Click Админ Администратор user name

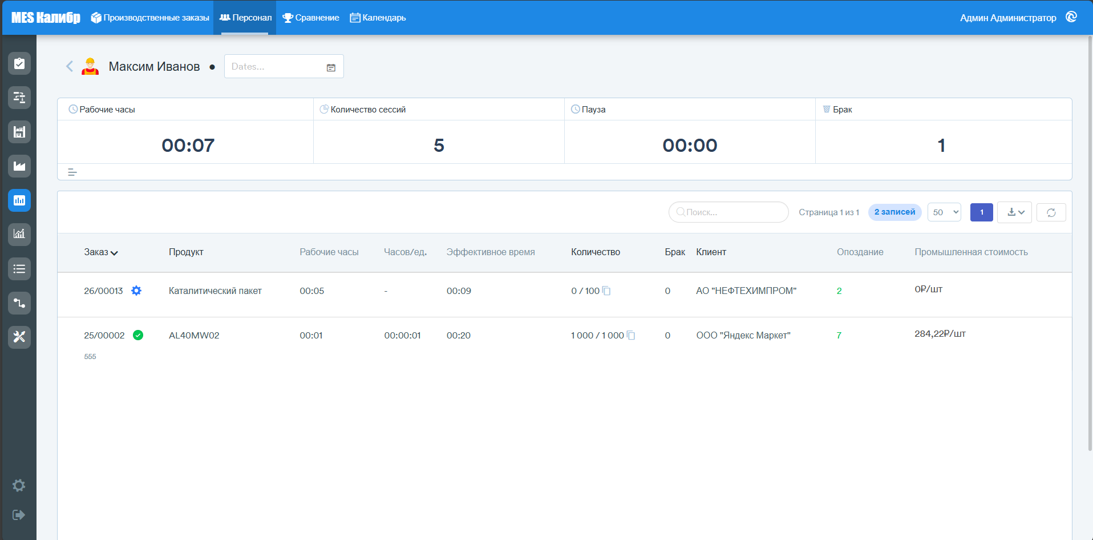pyautogui.click(x=1008, y=18)
